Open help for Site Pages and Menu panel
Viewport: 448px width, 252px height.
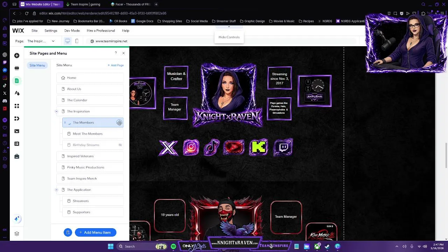point(116,53)
